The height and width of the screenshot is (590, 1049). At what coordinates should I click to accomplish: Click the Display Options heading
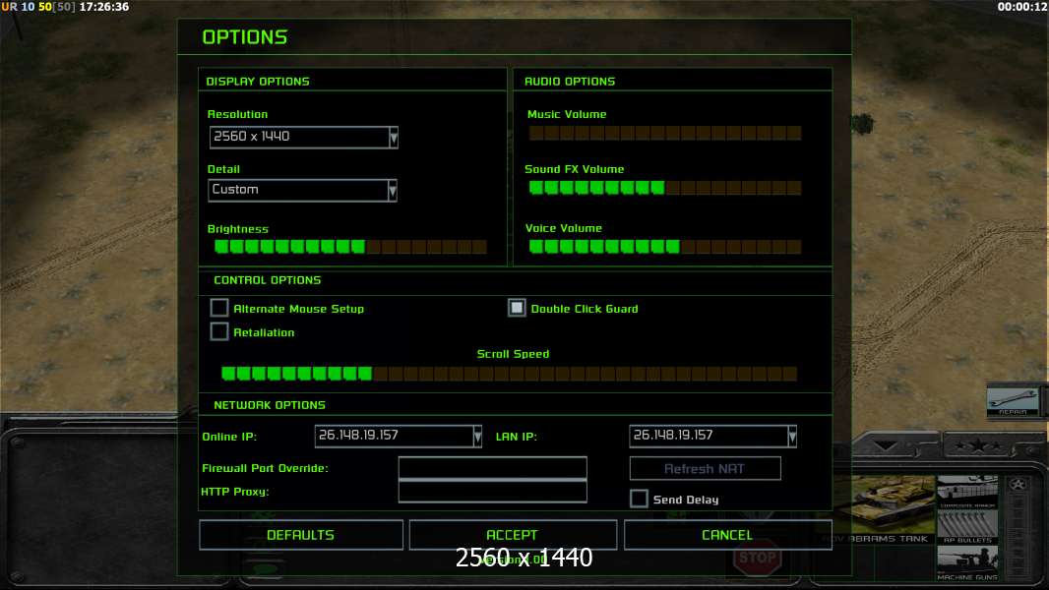point(258,81)
